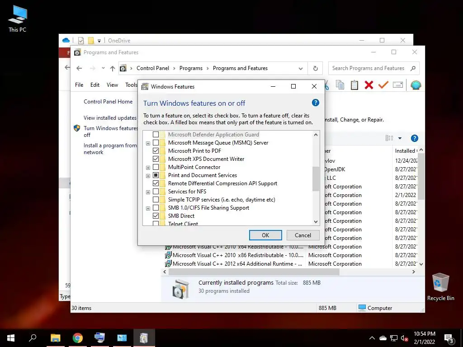The image size is (463, 347).
Task: Open the Windows Features help icon
Action: coord(315,103)
